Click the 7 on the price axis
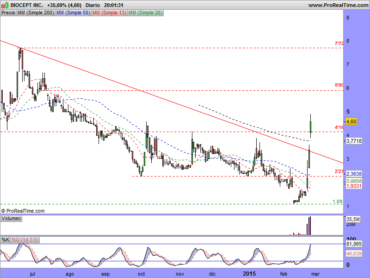The image size is (370, 278). point(348,64)
